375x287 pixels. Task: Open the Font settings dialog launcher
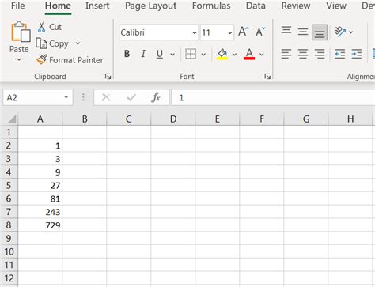267,77
